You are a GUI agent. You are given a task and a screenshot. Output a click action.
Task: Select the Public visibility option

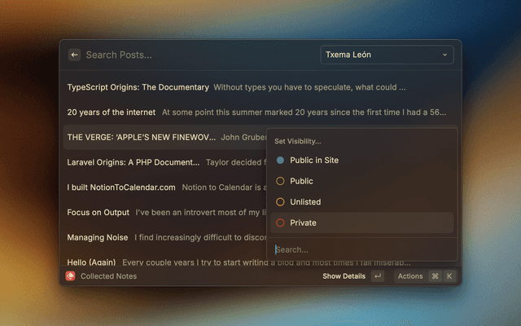[301, 181]
